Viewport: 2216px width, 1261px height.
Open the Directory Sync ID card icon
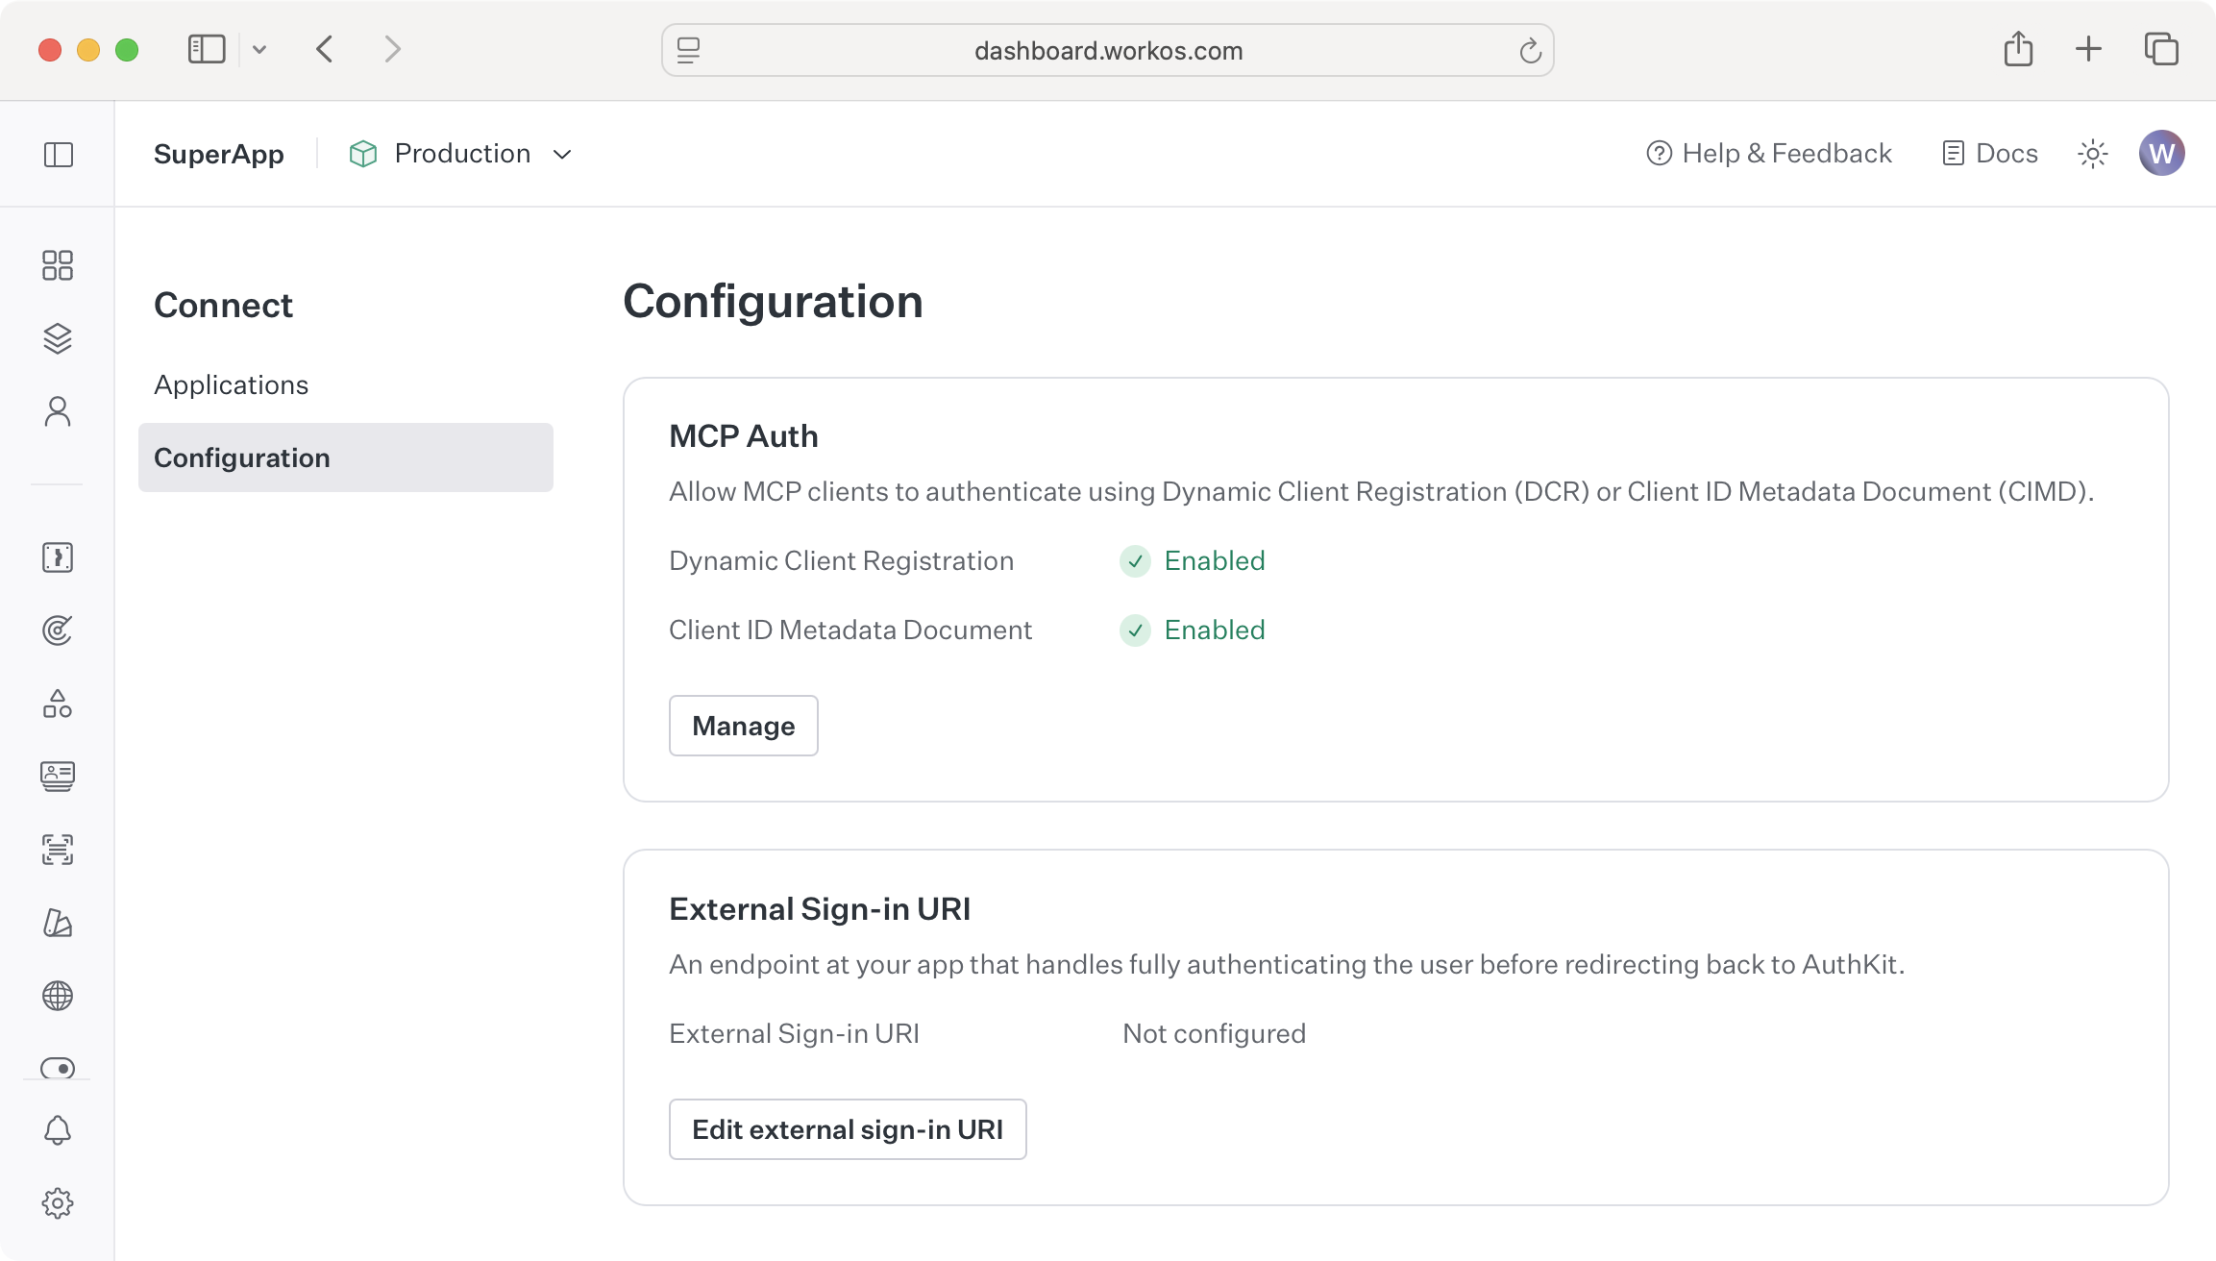(x=58, y=778)
